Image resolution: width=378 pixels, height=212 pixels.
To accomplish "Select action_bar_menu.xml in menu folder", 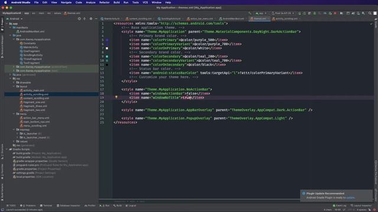I will point(34,118).
